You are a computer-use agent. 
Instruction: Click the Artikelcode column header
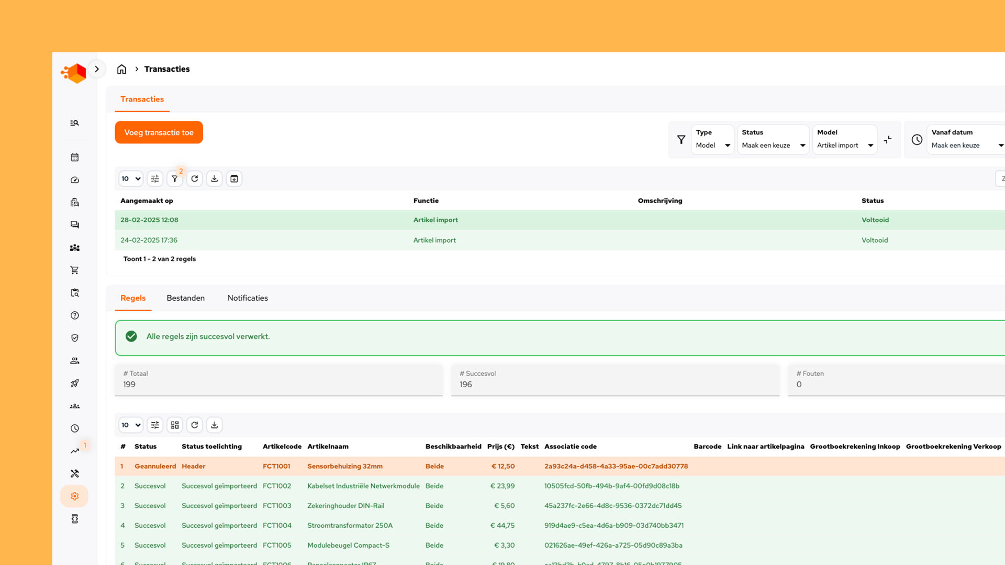pyautogui.click(x=282, y=447)
